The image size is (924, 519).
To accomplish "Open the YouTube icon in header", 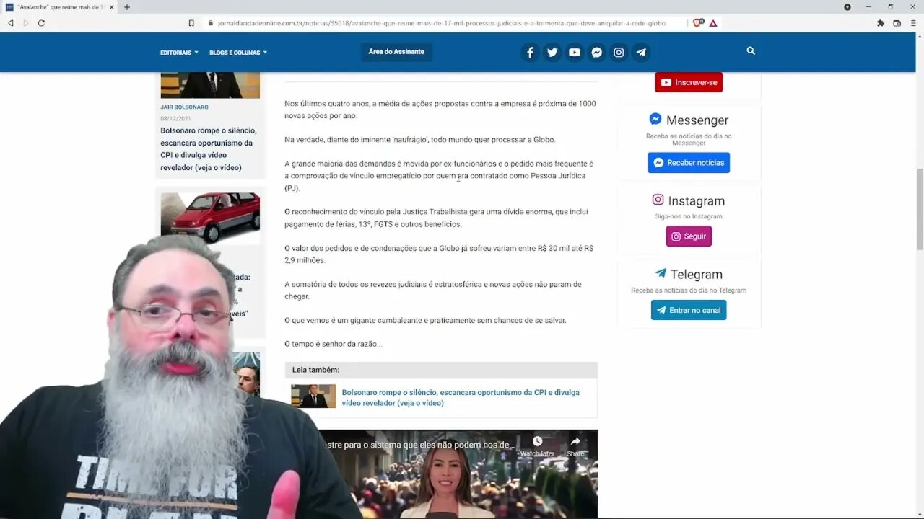I will click(575, 52).
